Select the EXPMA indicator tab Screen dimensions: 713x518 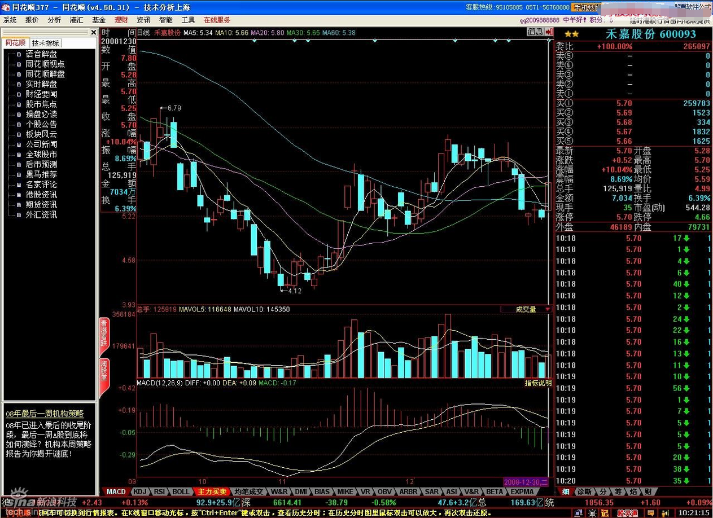522,491
